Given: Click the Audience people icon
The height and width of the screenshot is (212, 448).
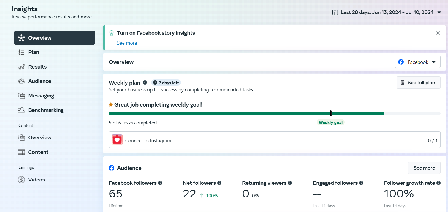Looking at the screenshot, I should point(21,81).
